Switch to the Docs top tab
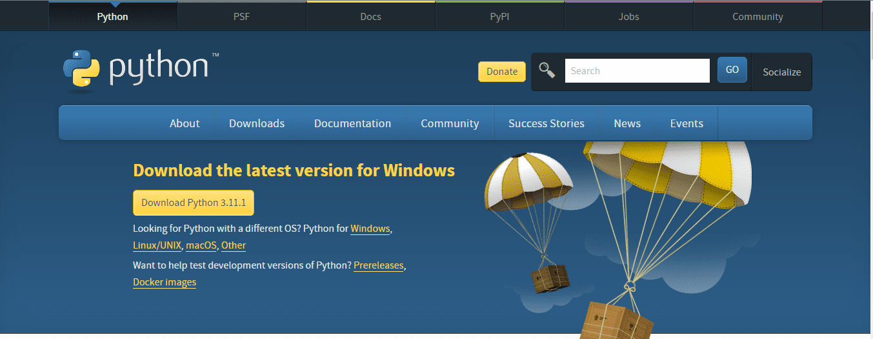This screenshot has width=873, height=339. (370, 16)
